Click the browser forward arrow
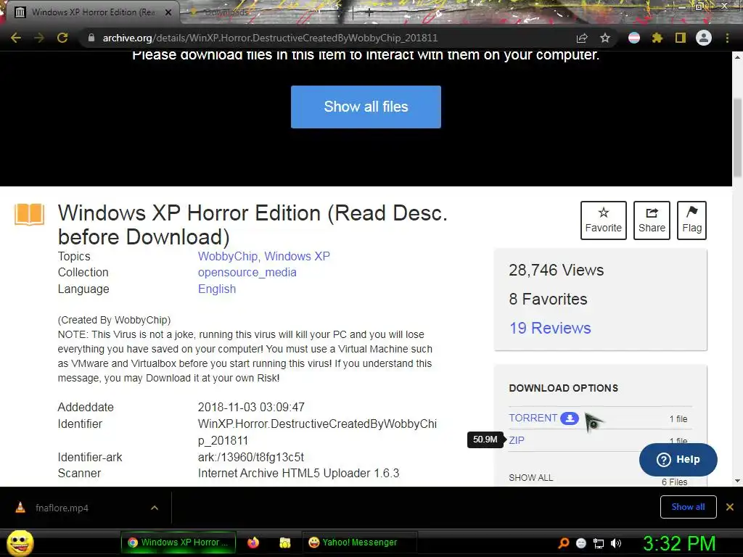743x557 pixels. [39, 38]
